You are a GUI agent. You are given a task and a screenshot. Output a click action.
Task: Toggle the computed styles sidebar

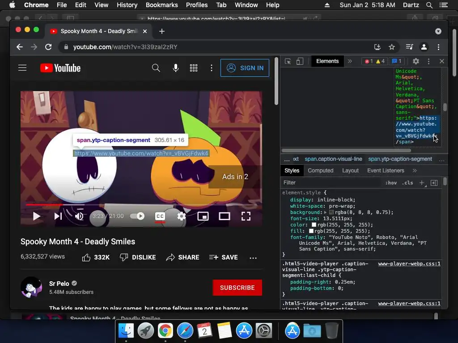click(434, 183)
